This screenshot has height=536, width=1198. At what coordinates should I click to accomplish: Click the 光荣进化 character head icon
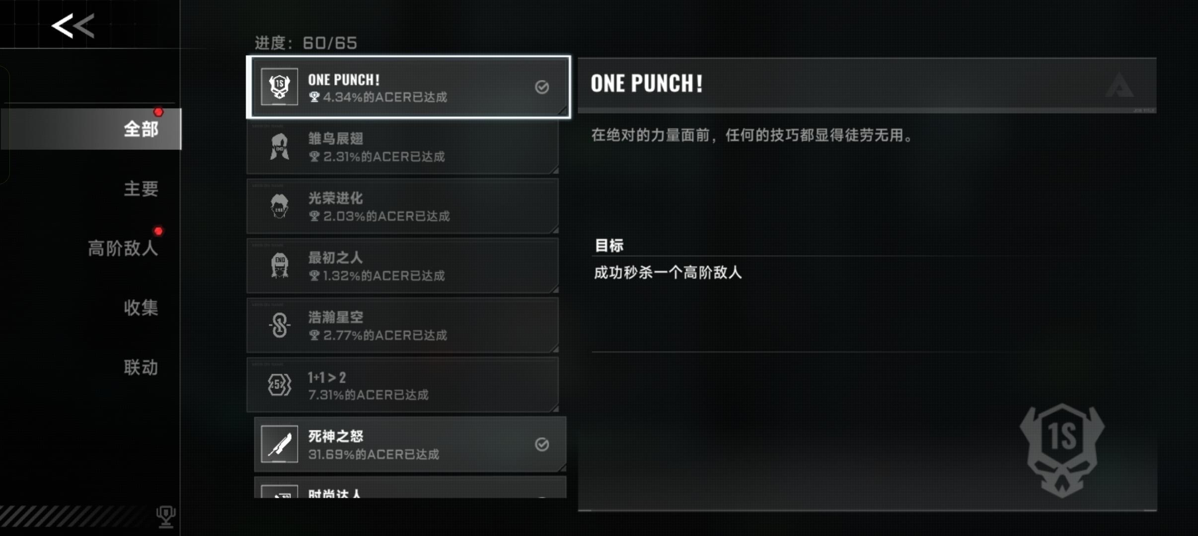280,206
